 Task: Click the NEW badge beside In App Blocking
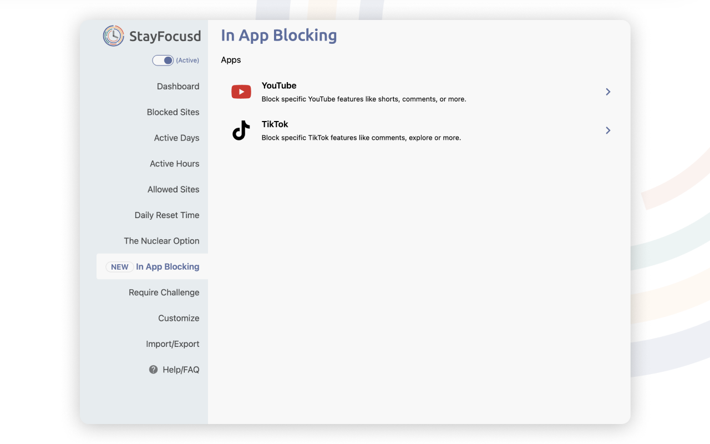click(x=120, y=267)
